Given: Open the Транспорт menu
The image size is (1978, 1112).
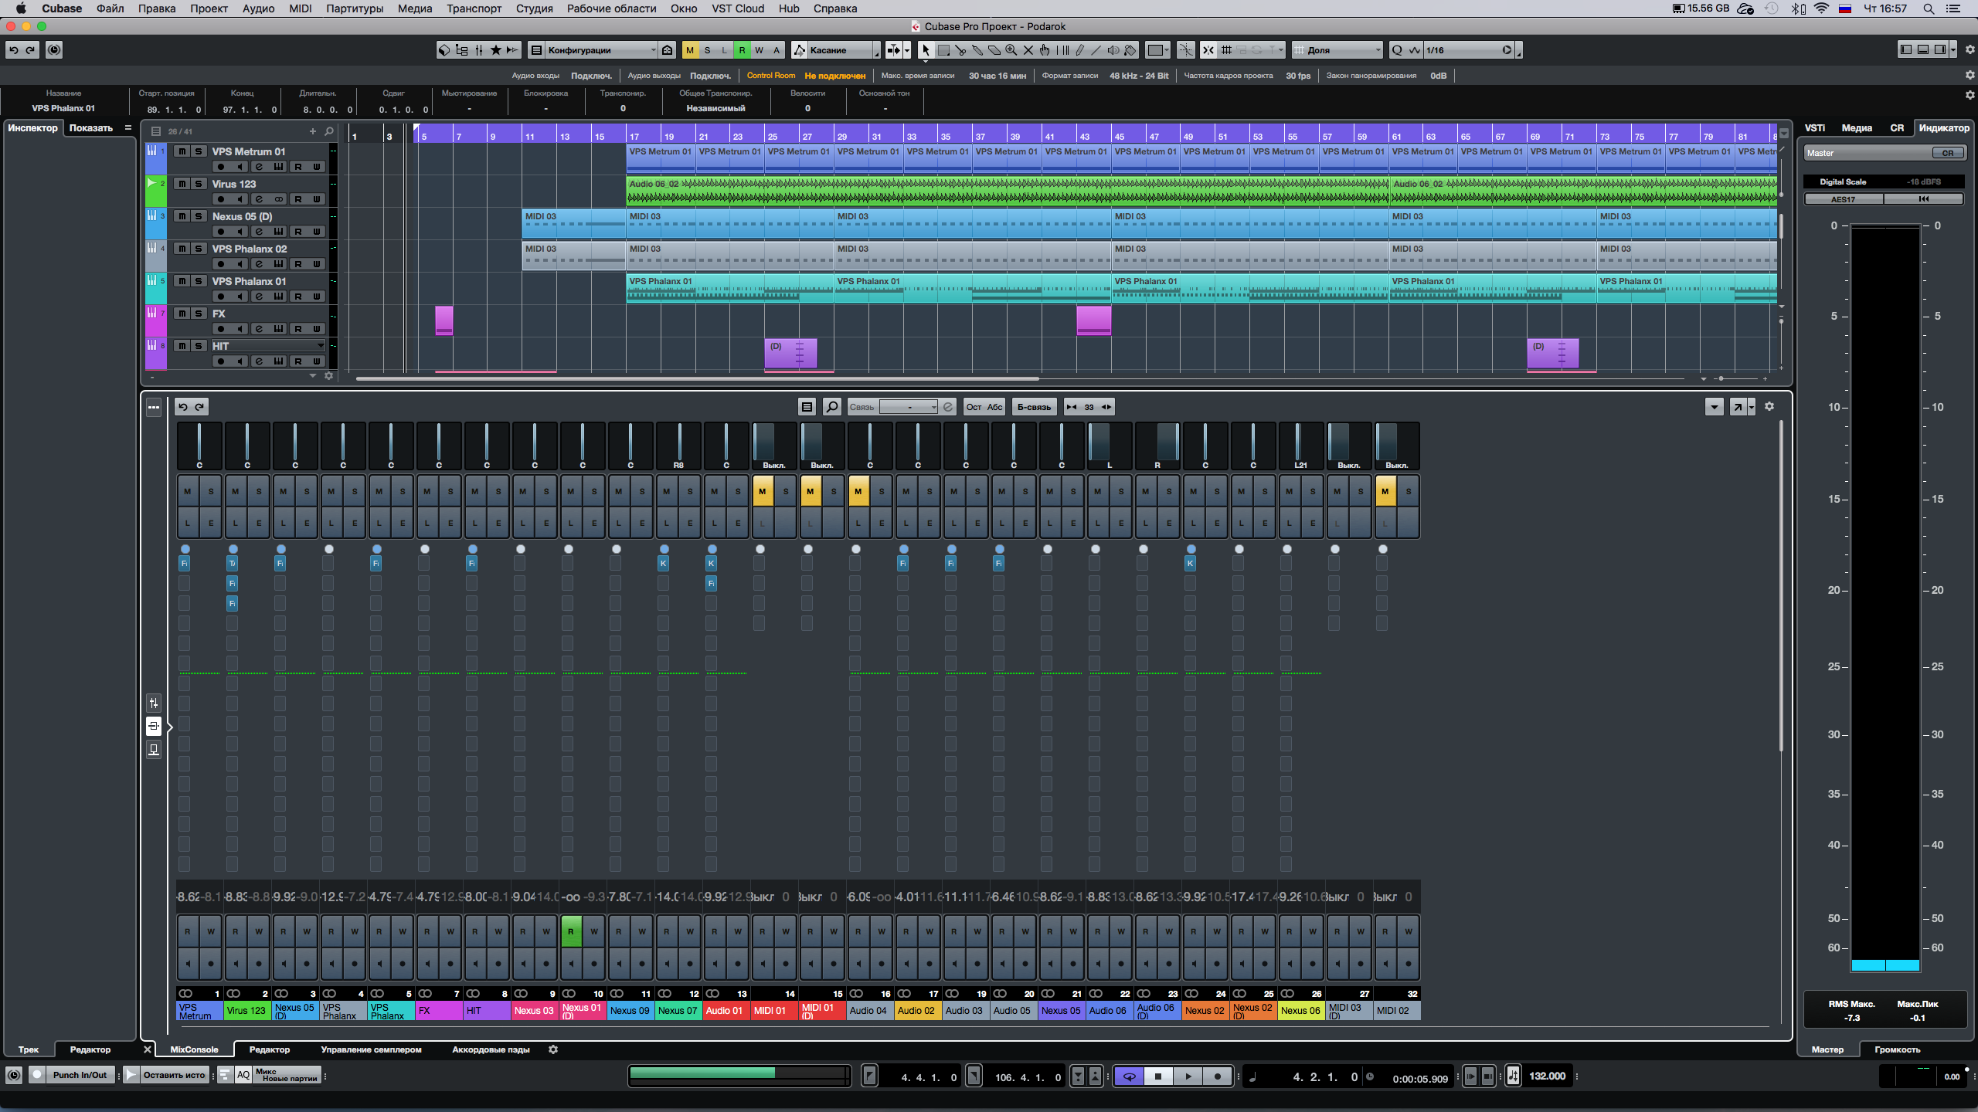Looking at the screenshot, I should pos(474,8).
